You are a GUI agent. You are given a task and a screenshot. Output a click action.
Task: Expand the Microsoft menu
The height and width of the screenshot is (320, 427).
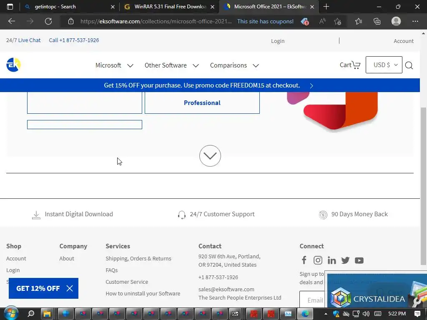coord(114,65)
